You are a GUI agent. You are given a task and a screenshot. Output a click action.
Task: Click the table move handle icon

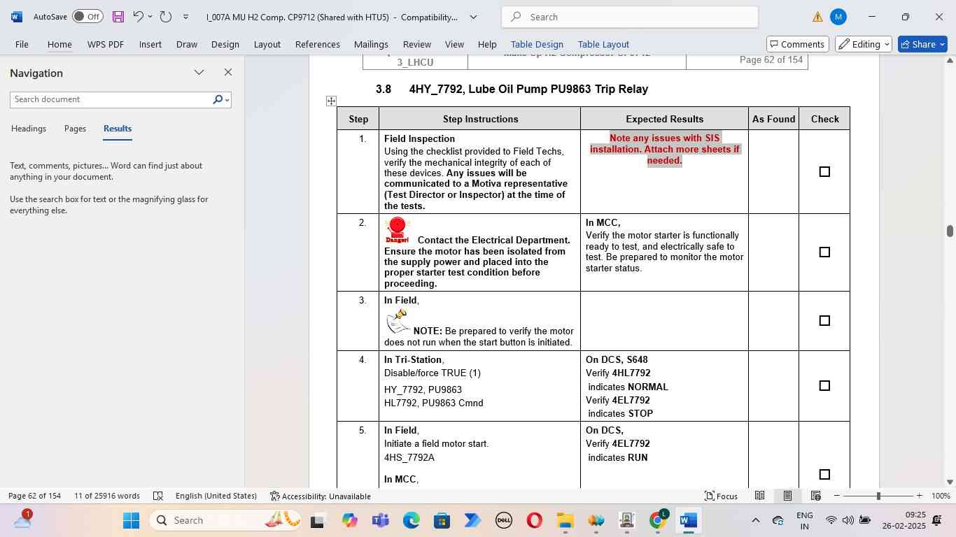pos(331,101)
